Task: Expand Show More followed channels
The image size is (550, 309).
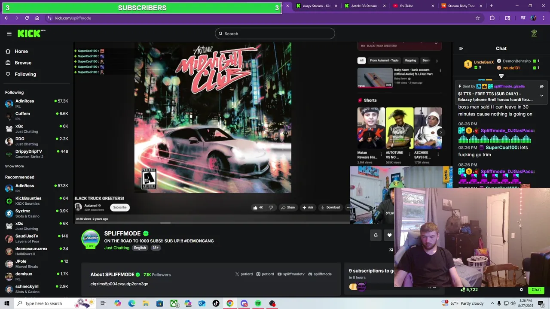Action: (x=15, y=166)
